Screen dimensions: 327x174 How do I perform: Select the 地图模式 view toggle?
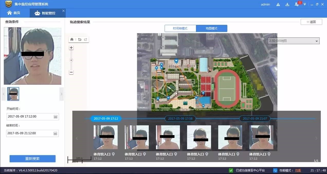pyautogui.click(x=212, y=28)
